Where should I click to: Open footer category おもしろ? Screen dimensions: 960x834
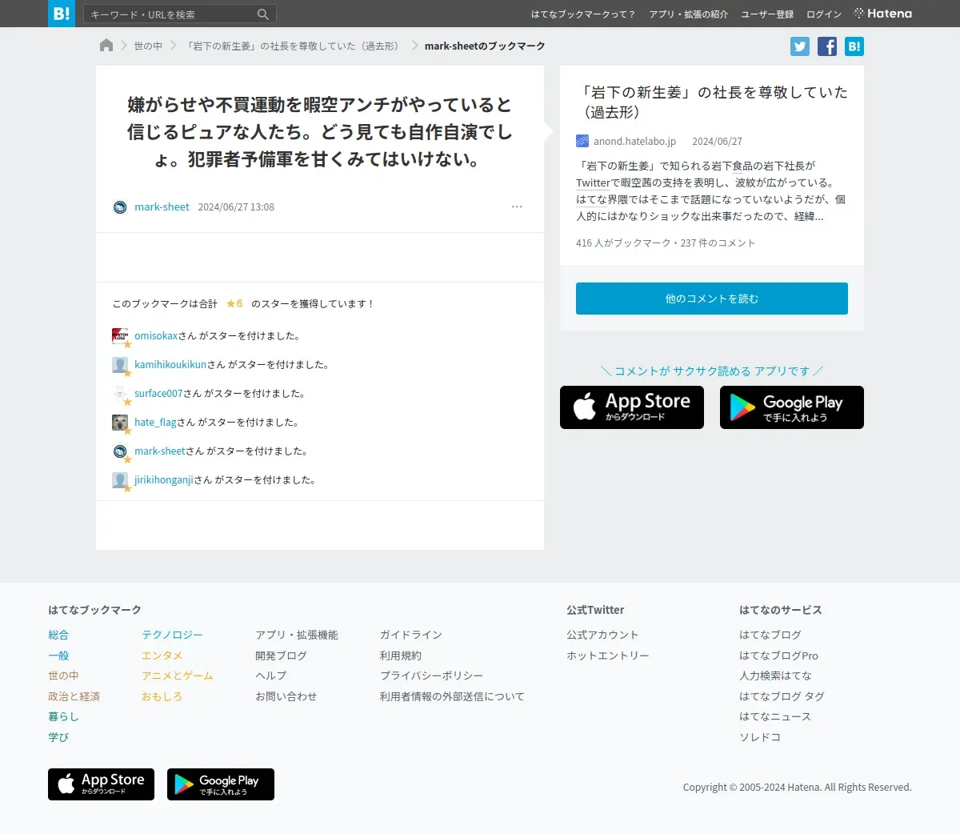point(162,696)
